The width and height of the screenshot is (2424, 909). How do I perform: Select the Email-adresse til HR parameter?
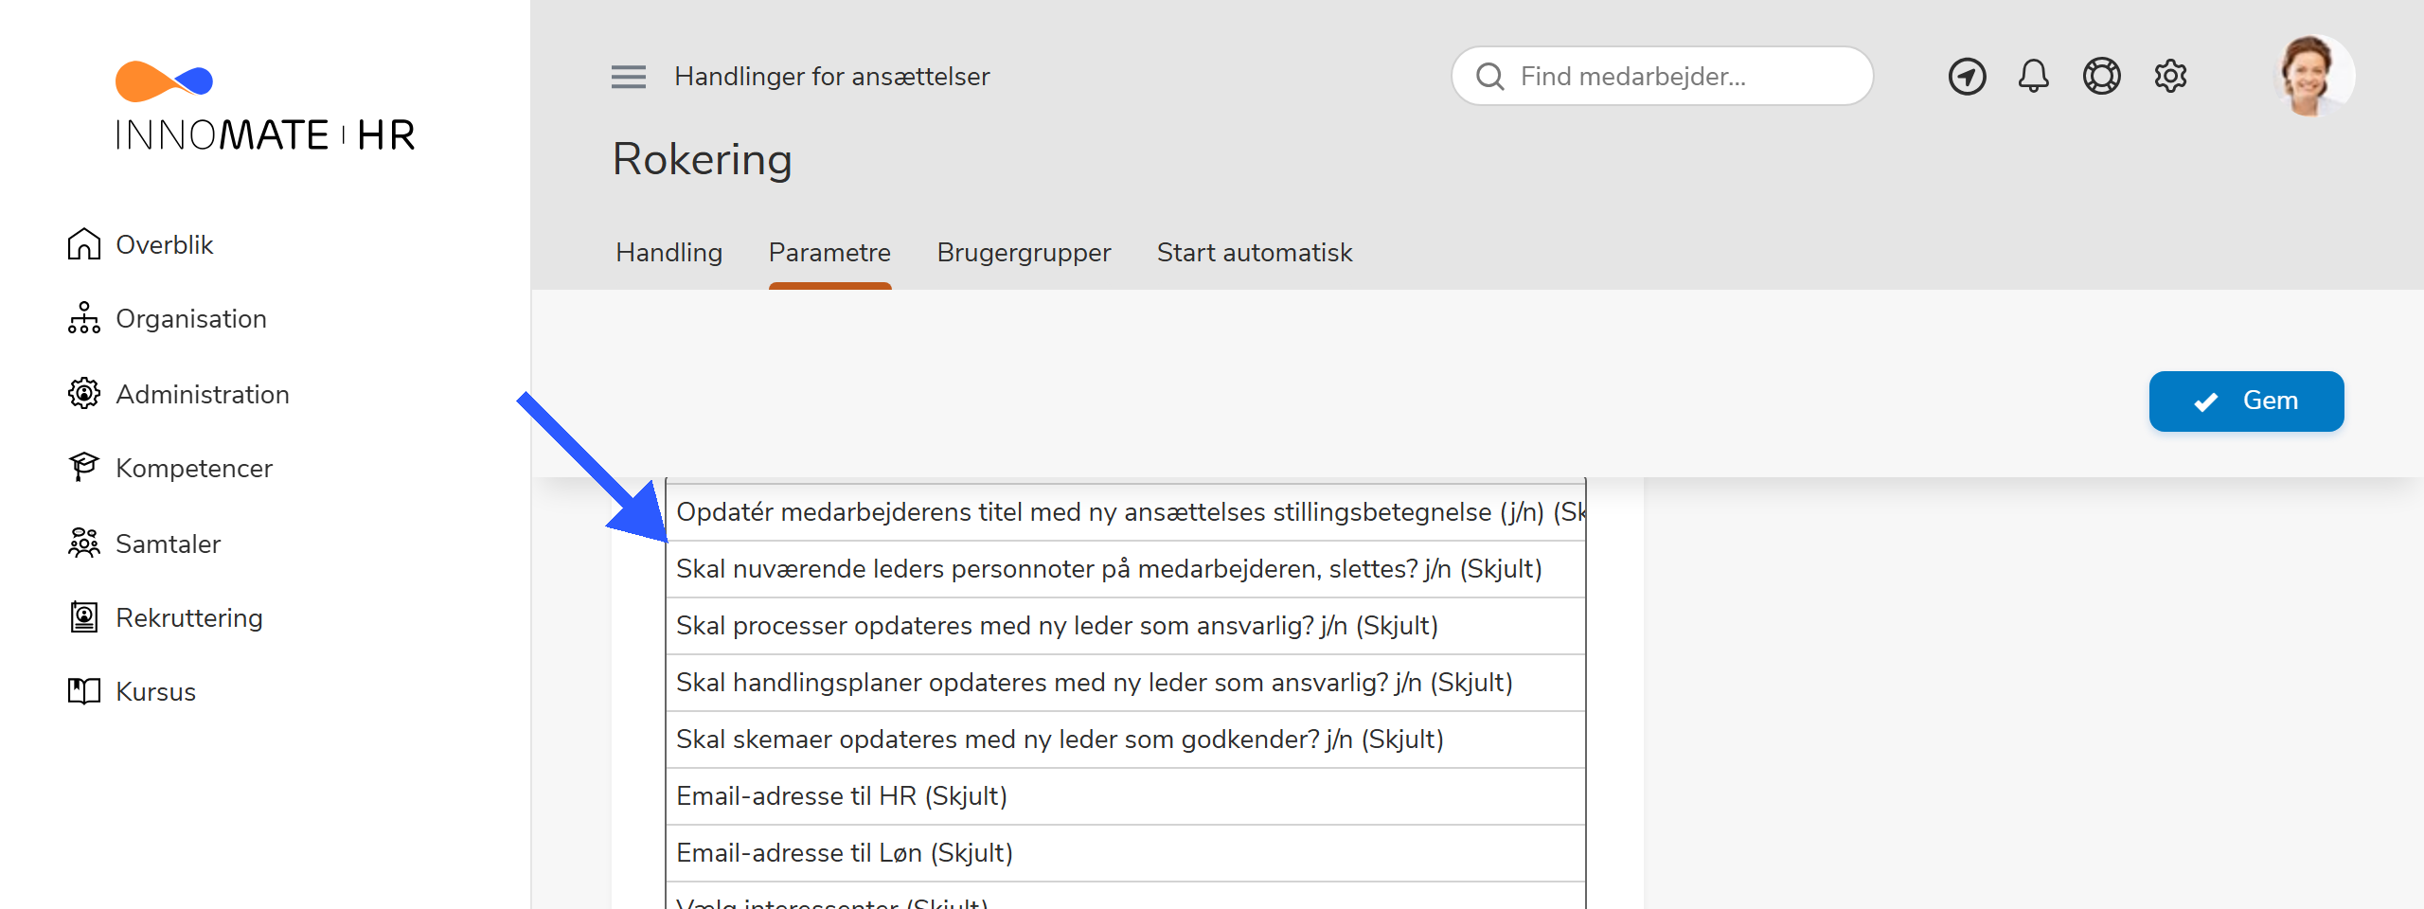842,796
